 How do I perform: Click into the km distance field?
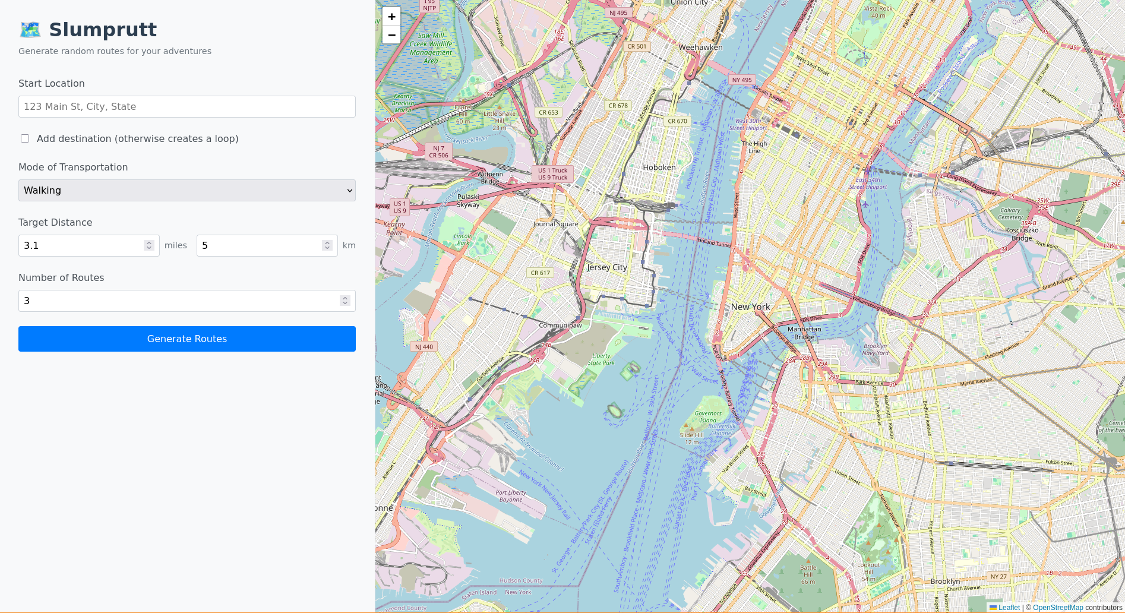(258, 245)
